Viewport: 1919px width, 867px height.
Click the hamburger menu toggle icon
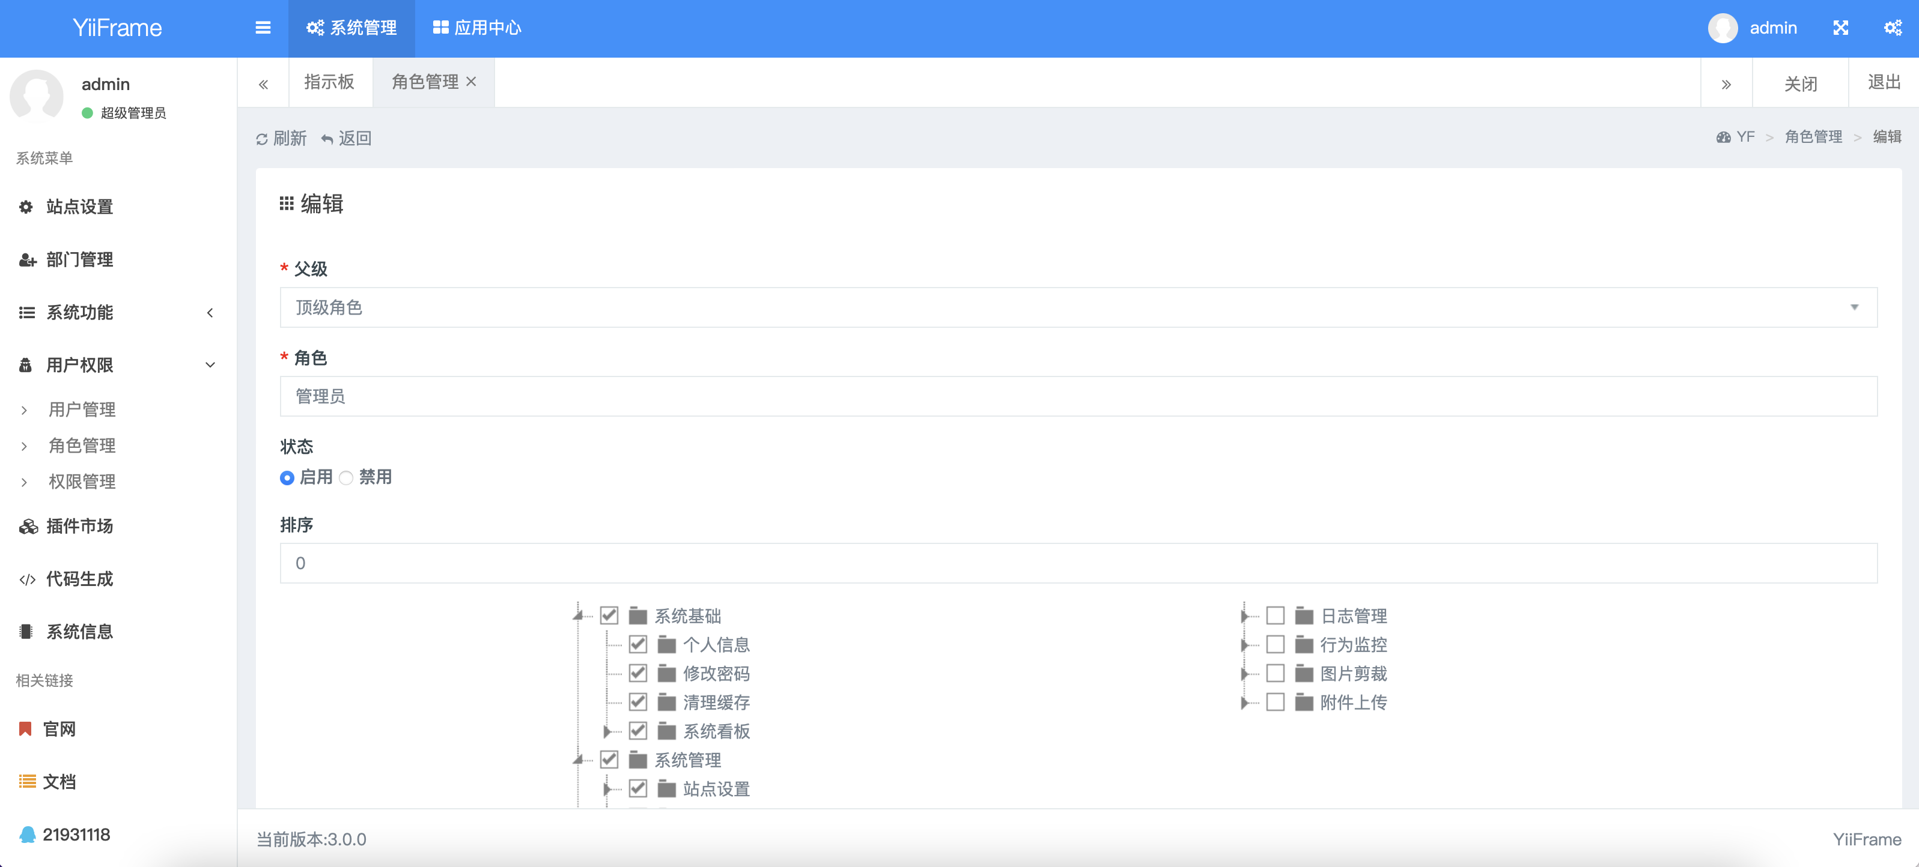(x=262, y=28)
